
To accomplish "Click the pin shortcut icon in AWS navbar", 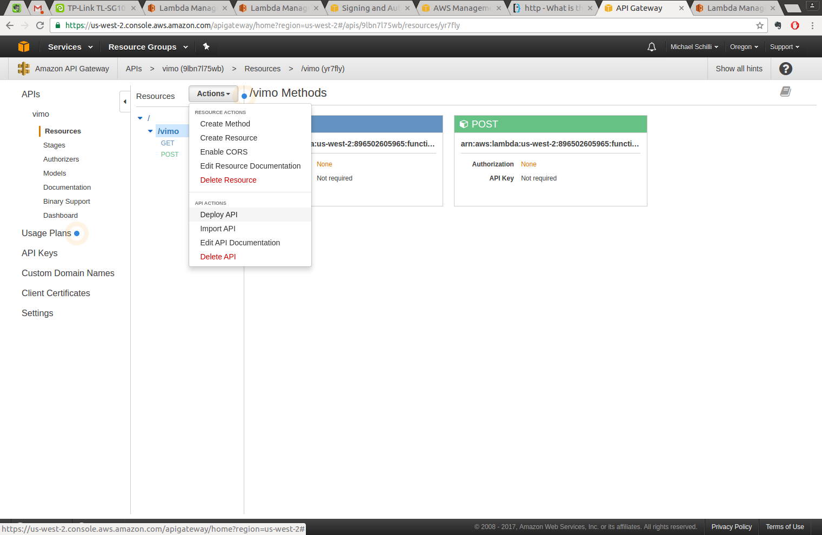I will click(x=206, y=46).
